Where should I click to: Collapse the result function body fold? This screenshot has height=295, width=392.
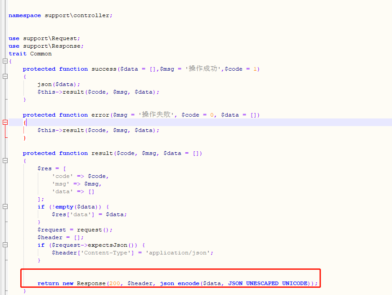5,161
